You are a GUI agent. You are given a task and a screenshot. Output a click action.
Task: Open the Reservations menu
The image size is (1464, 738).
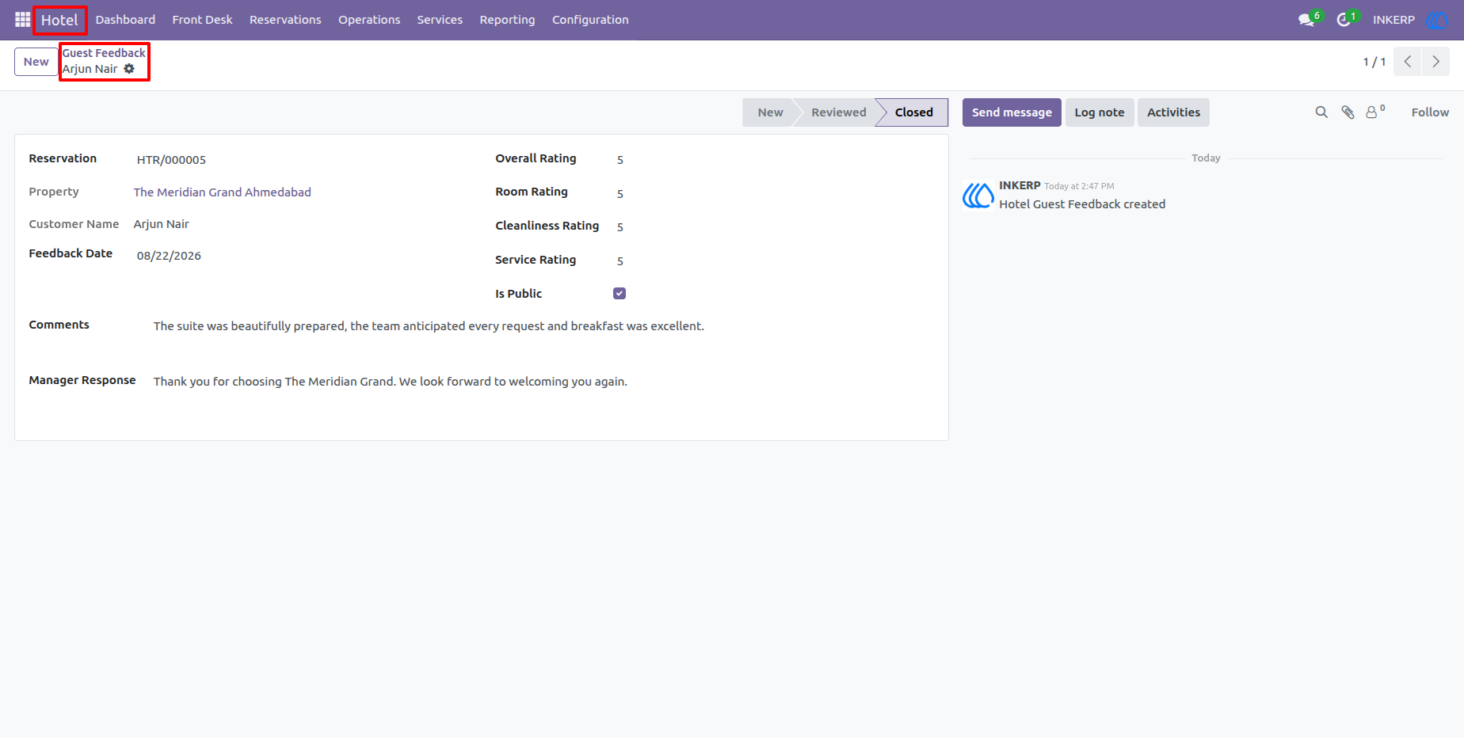pyautogui.click(x=285, y=20)
